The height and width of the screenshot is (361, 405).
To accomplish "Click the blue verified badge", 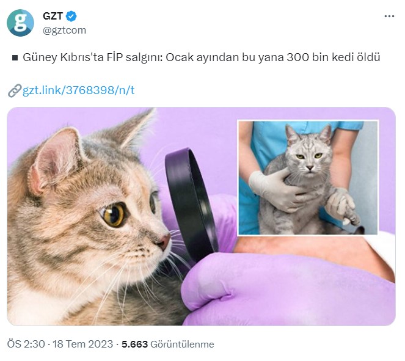I will point(71,16).
